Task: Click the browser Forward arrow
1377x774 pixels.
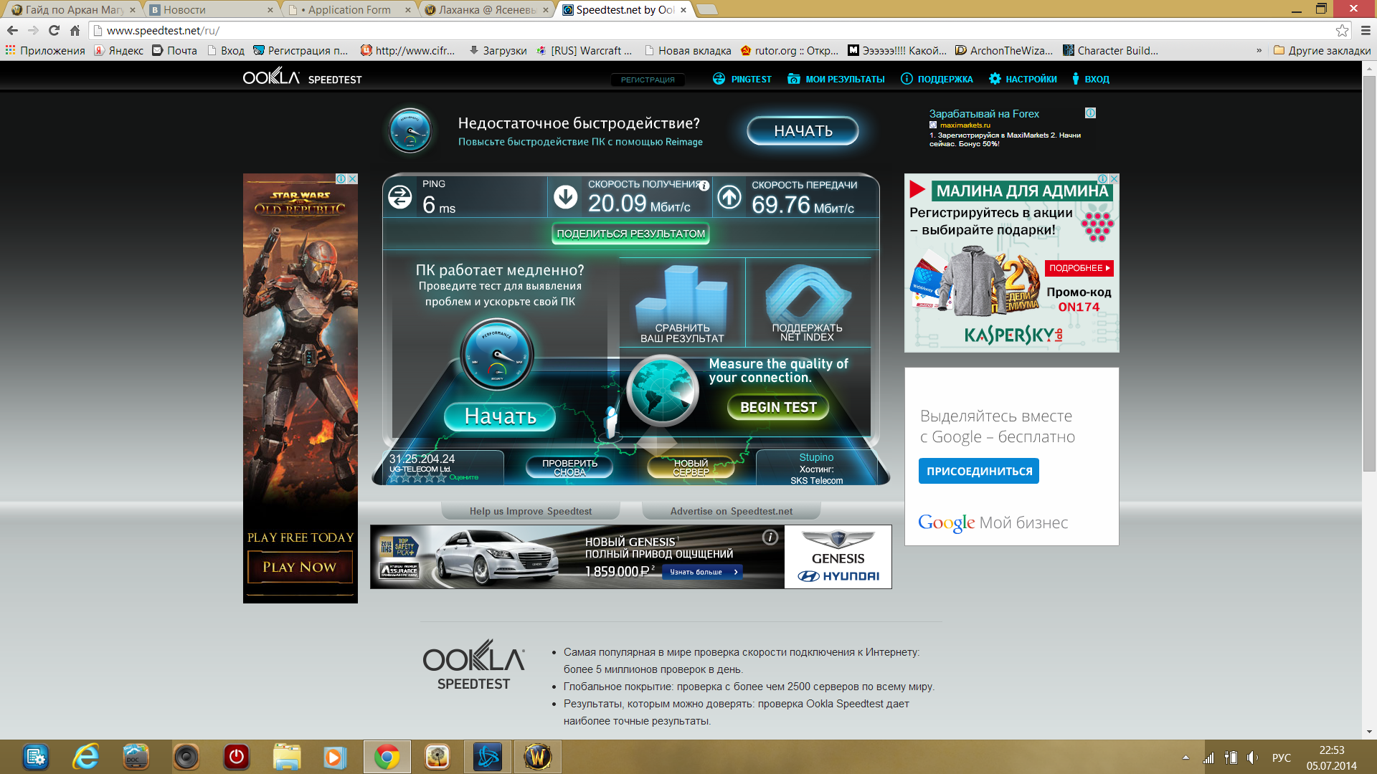Action: point(33,30)
